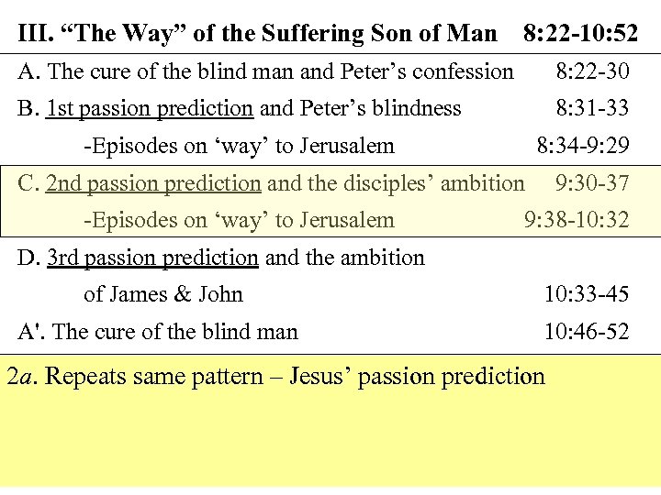Open the underlined "2nd passion prediction" link

[x=153, y=183]
